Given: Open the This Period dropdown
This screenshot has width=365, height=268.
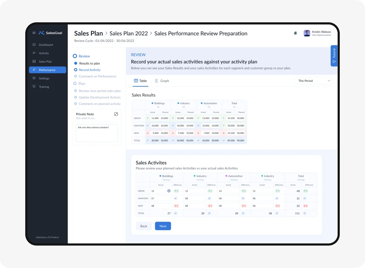Looking at the screenshot, I should coord(314,81).
